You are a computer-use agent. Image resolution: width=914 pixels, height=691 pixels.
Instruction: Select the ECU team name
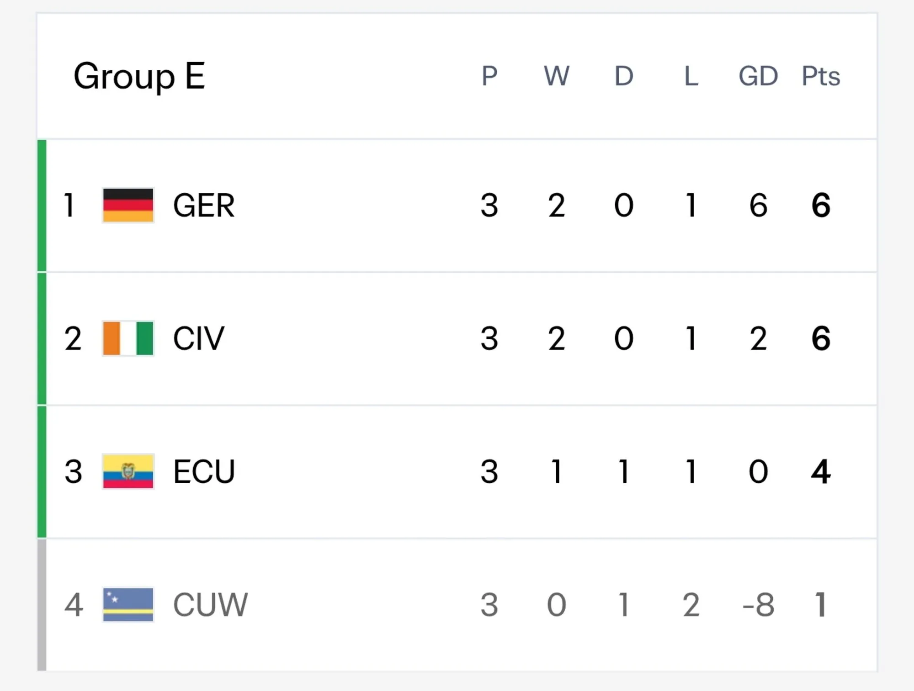204,472
